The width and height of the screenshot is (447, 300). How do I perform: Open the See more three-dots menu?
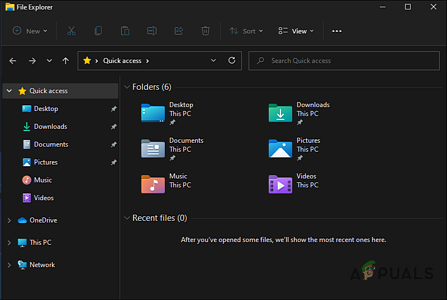[x=337, y=31]
